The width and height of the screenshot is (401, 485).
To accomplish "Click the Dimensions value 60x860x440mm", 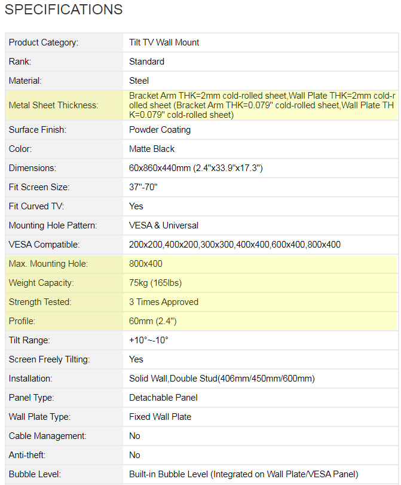I will (x=196, y=168).
